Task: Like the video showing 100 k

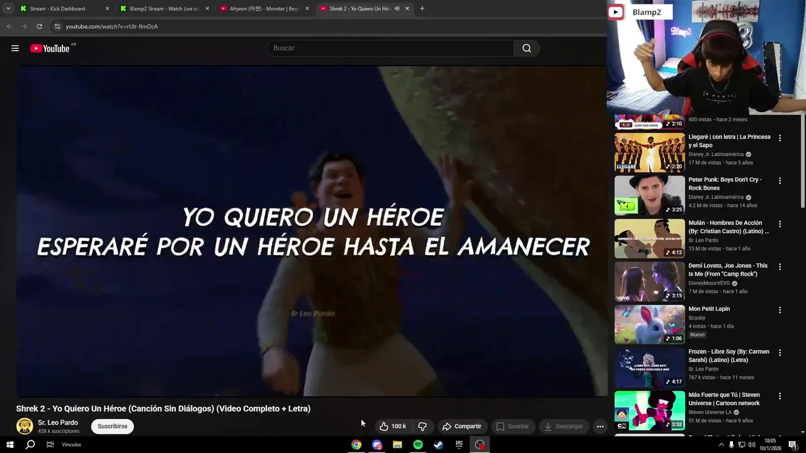Action: [393, 426]
